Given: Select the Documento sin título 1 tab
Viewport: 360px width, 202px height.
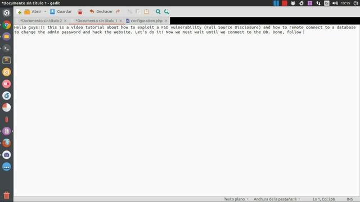Looking at the screenshot, I should 96,21.
